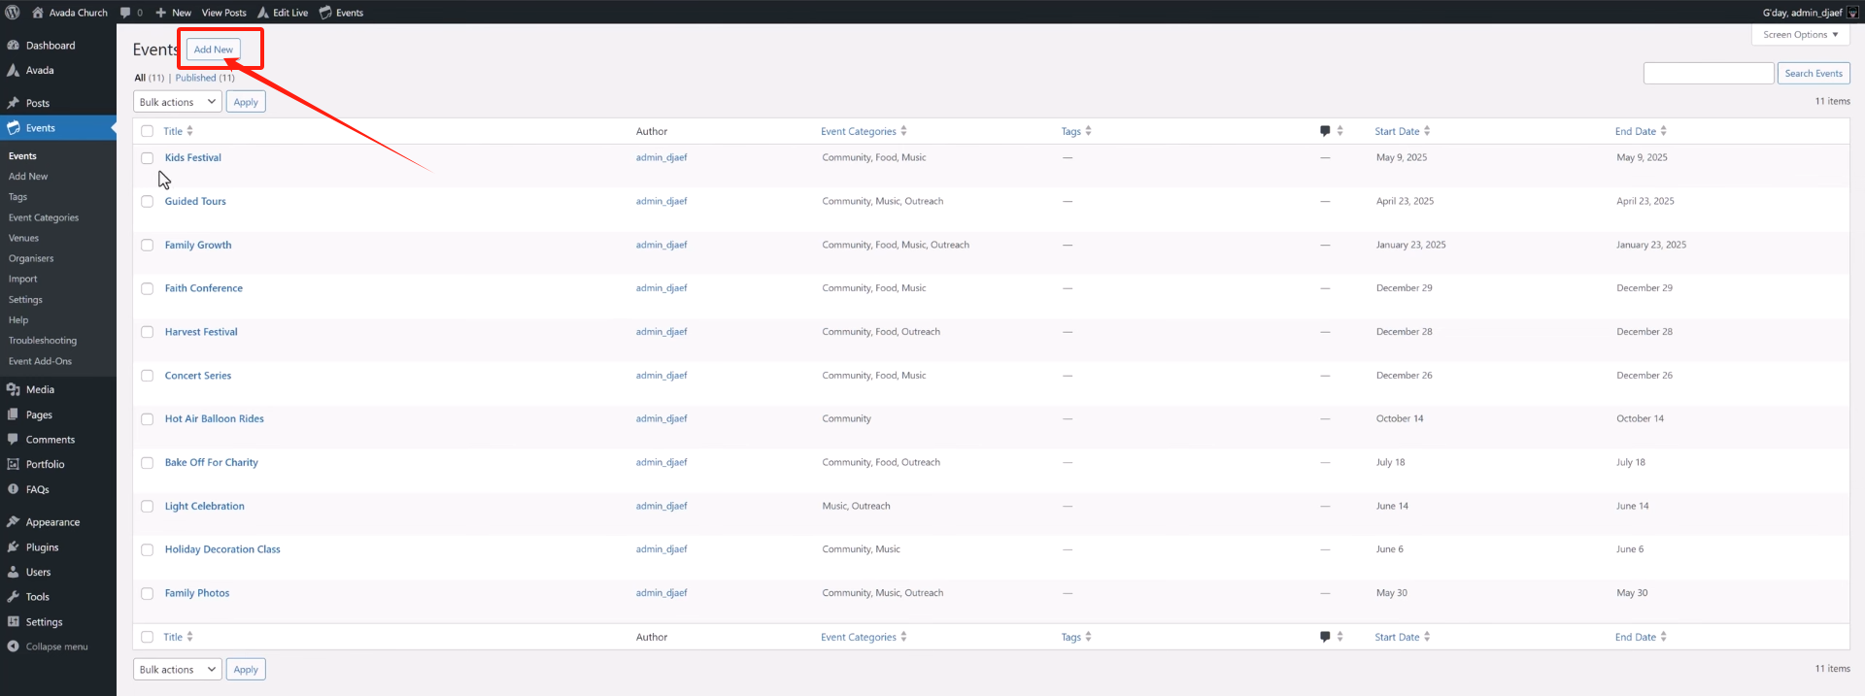Image resolution: width=1865 pixels, height=696 pixels.
Task: Open Event Categories submenu item
Action: pyautogui.click(x=44, y=217)
